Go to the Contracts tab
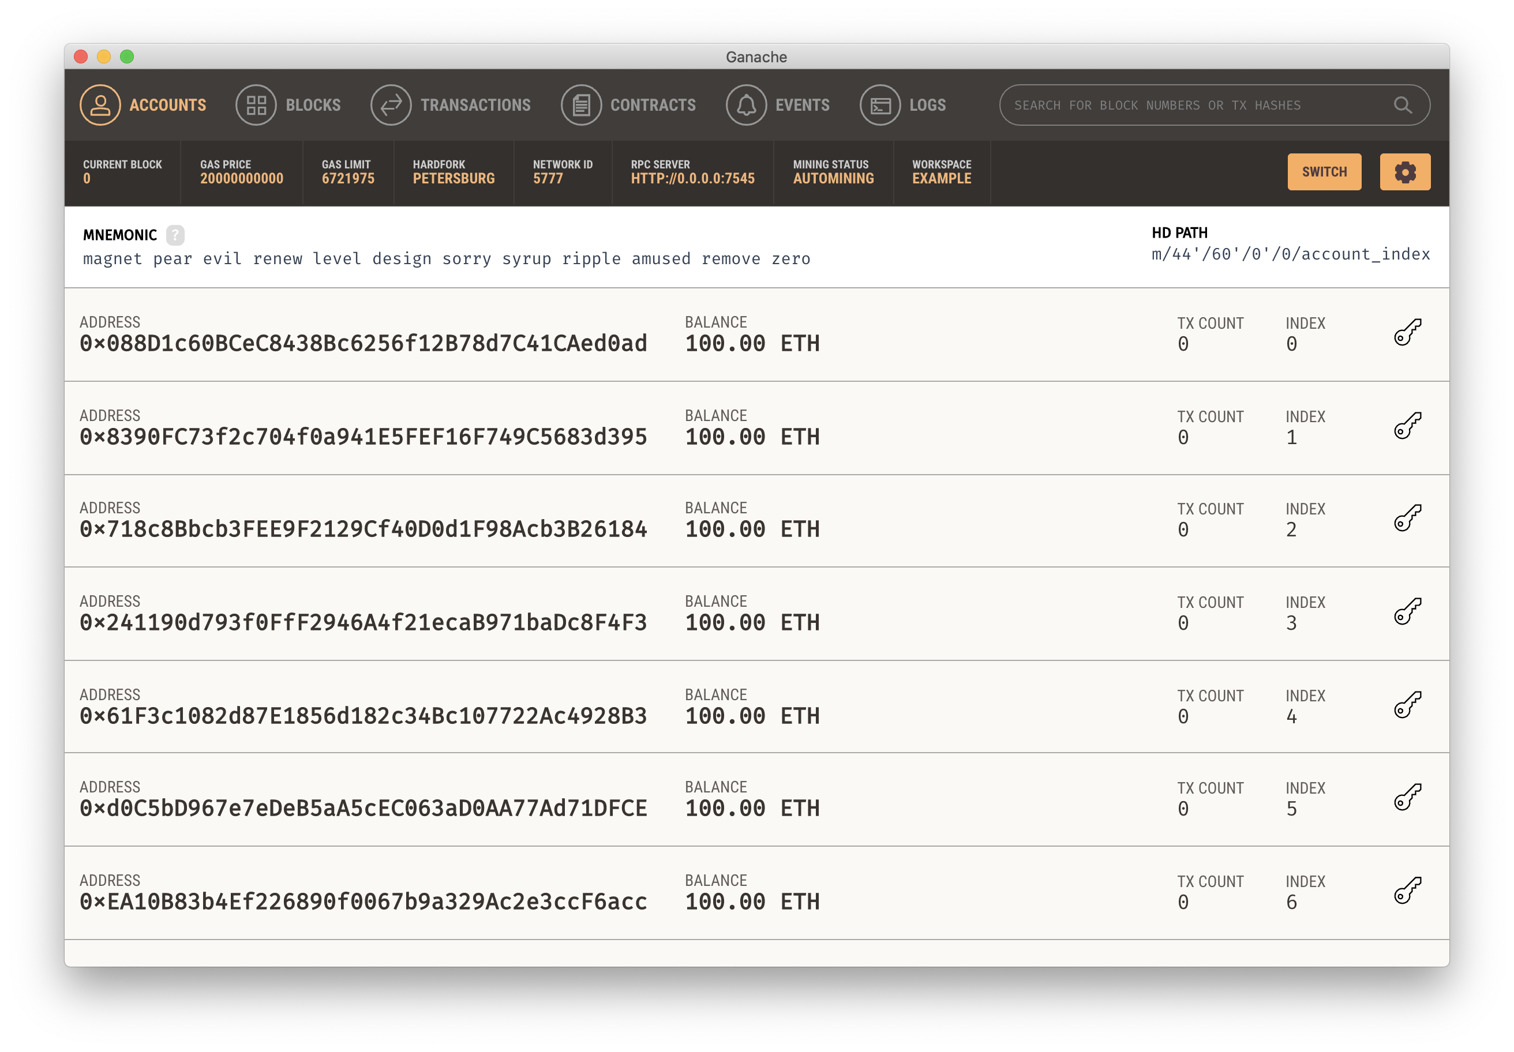1514x1052 pixels. click(628, 106)
